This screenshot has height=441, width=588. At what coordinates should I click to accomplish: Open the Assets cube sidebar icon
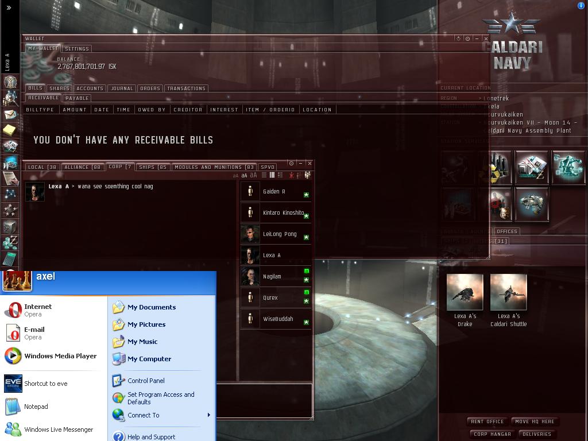[10, 226]
